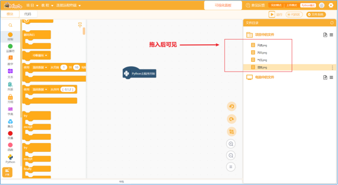Viewport: 338px width, 185px height.
Task: Open the 扩展 extensions button
Action: [7, 172]
